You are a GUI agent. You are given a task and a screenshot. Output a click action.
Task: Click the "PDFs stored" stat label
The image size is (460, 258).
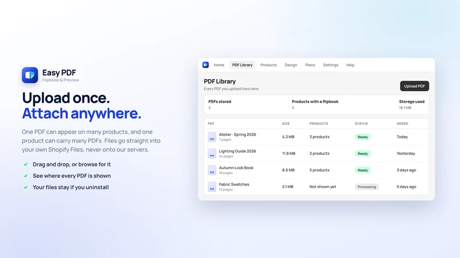(x=220, y=102)
